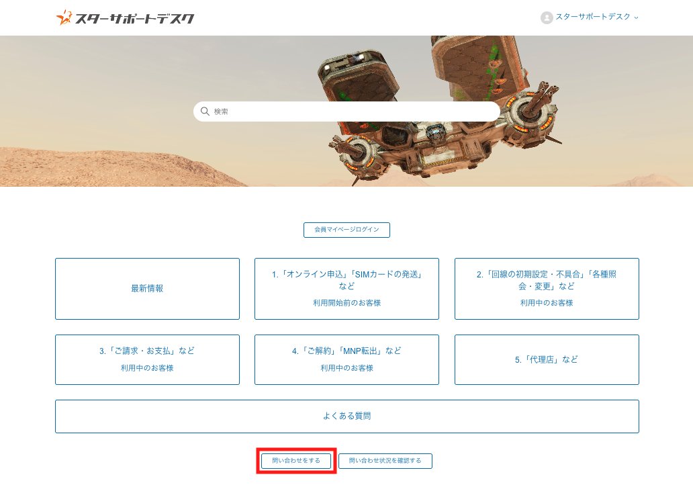Image resolution: width=693 pixels, height=489 pixels.
Task: Click the 問い合わせ状況を確認する button
Action: 385,461
